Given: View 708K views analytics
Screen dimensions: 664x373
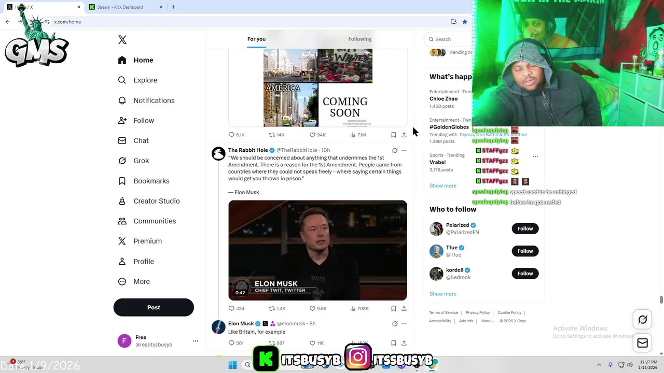Looking at the screenshot, I should coord(359,308).
